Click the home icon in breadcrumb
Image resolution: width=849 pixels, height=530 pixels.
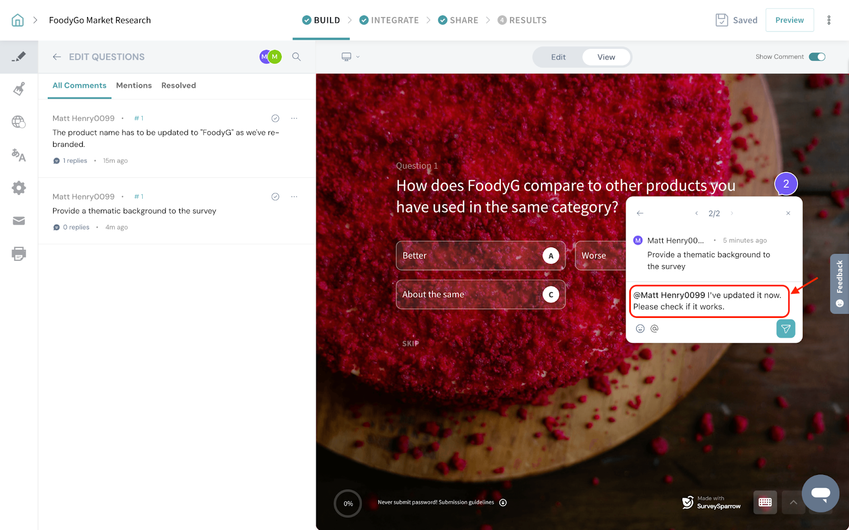point(18,20)
